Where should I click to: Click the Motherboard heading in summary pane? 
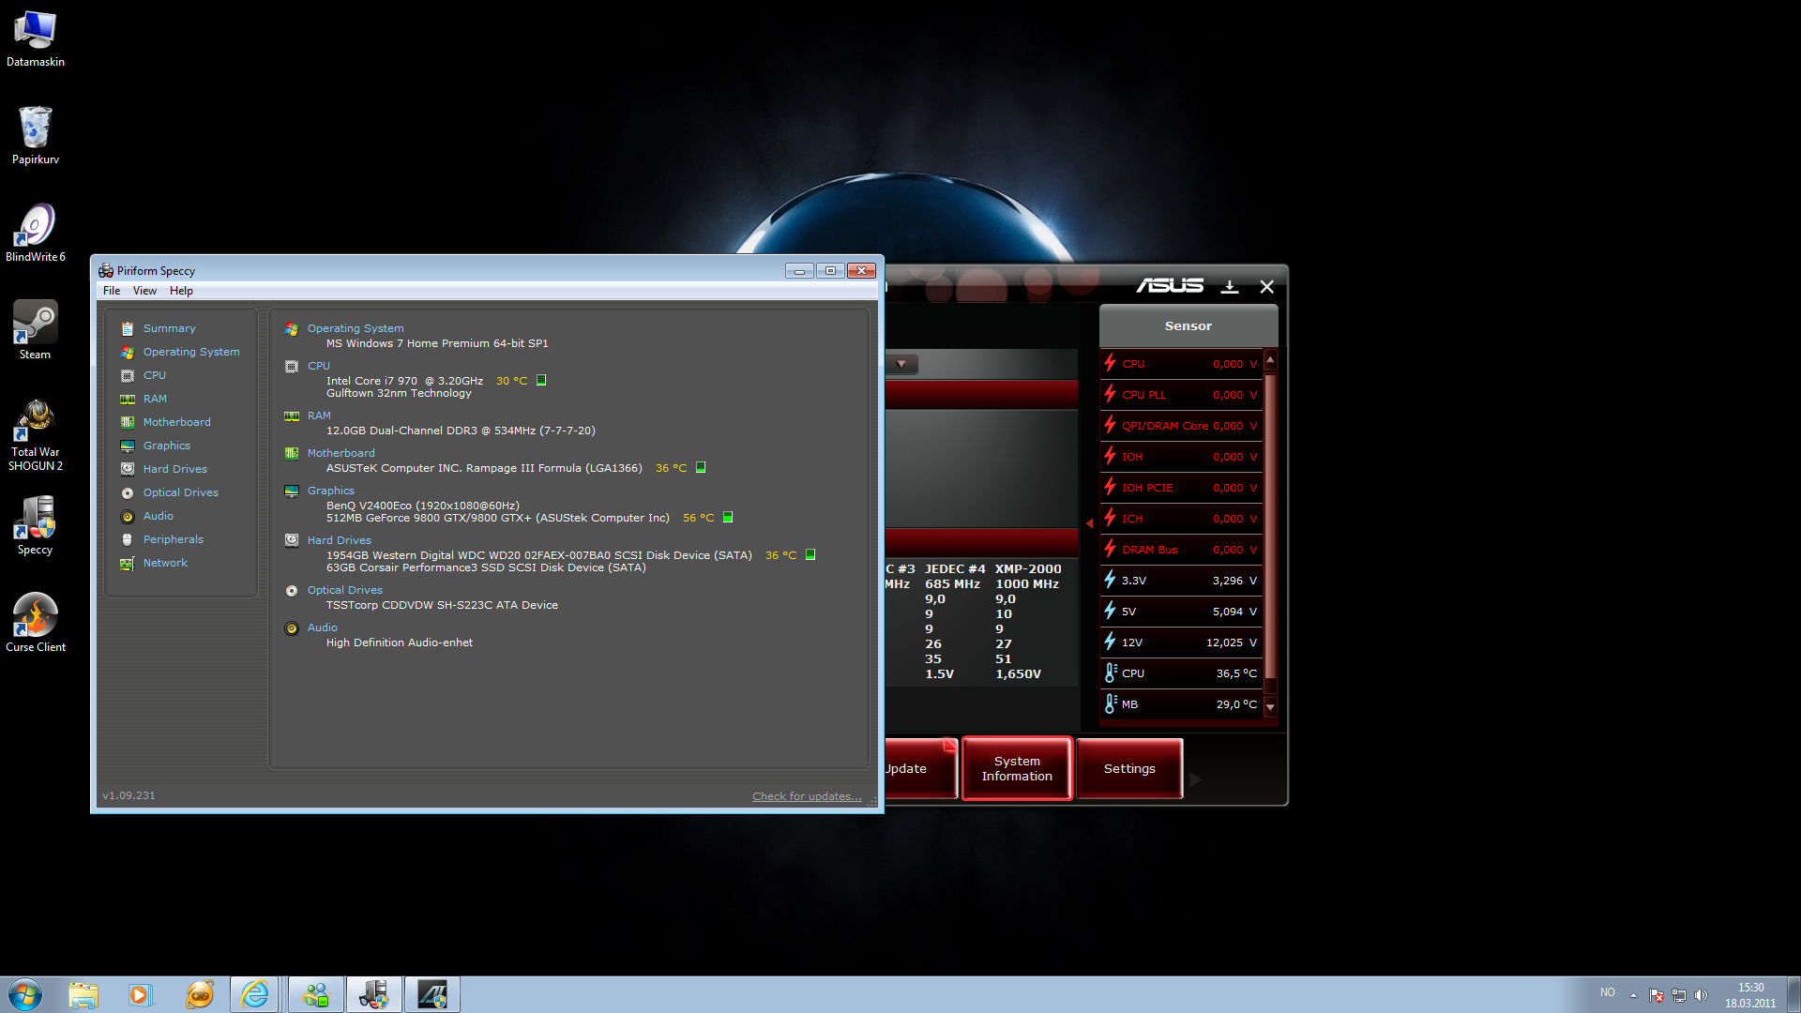[341, 453]
